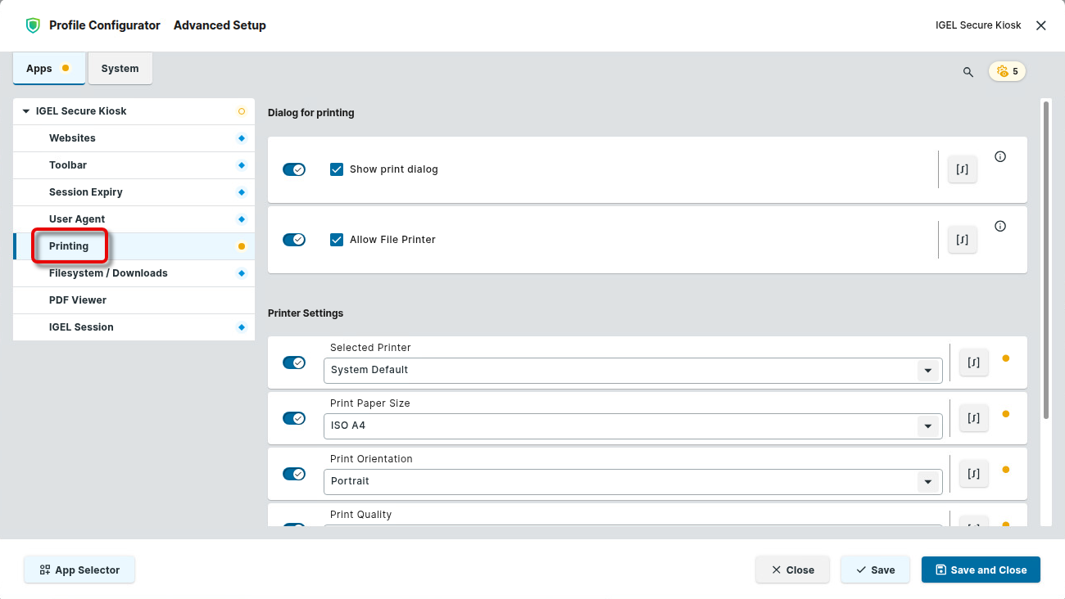Click variable bracket icon for Print Paper Size

[x=973, y=418]
